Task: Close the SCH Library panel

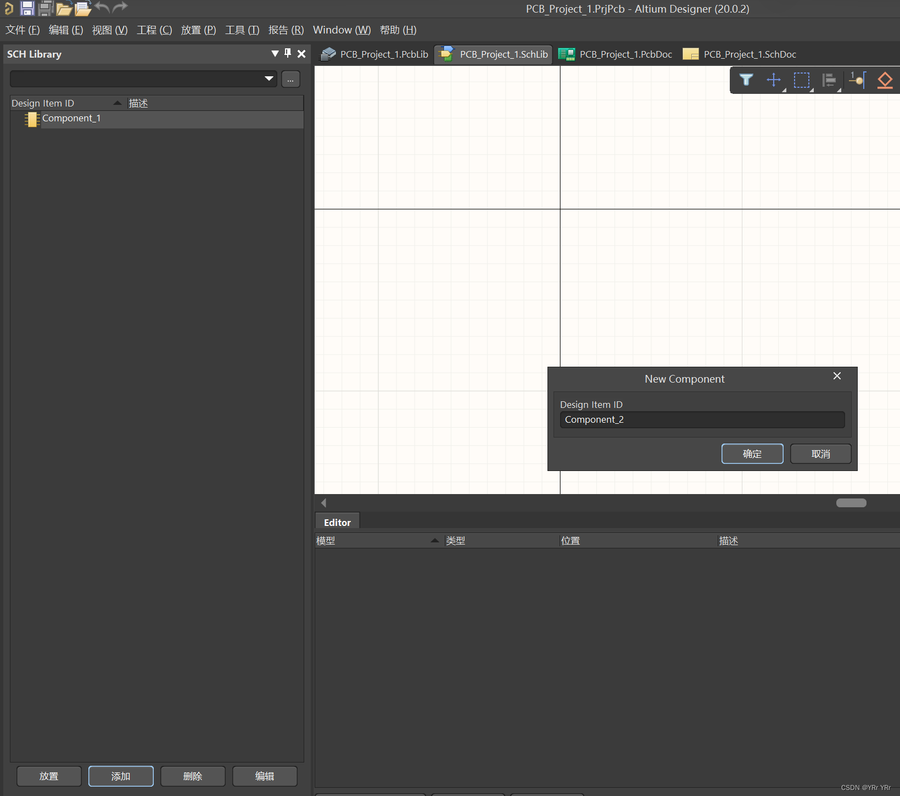Action: [x=301, y=54]
